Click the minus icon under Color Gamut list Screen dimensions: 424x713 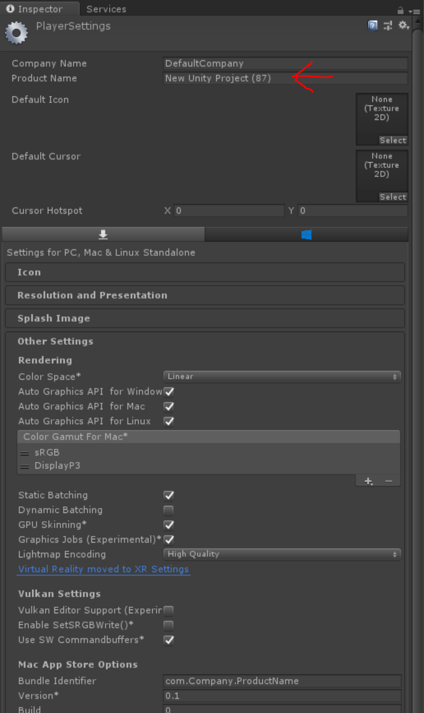tap(388, 481)
